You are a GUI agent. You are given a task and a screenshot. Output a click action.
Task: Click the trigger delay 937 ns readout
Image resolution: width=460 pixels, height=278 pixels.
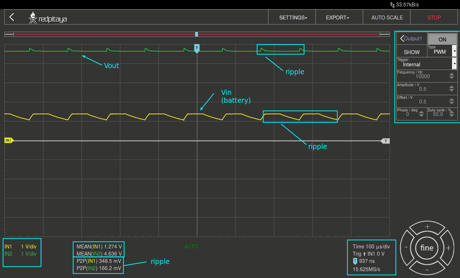[364, 261]
